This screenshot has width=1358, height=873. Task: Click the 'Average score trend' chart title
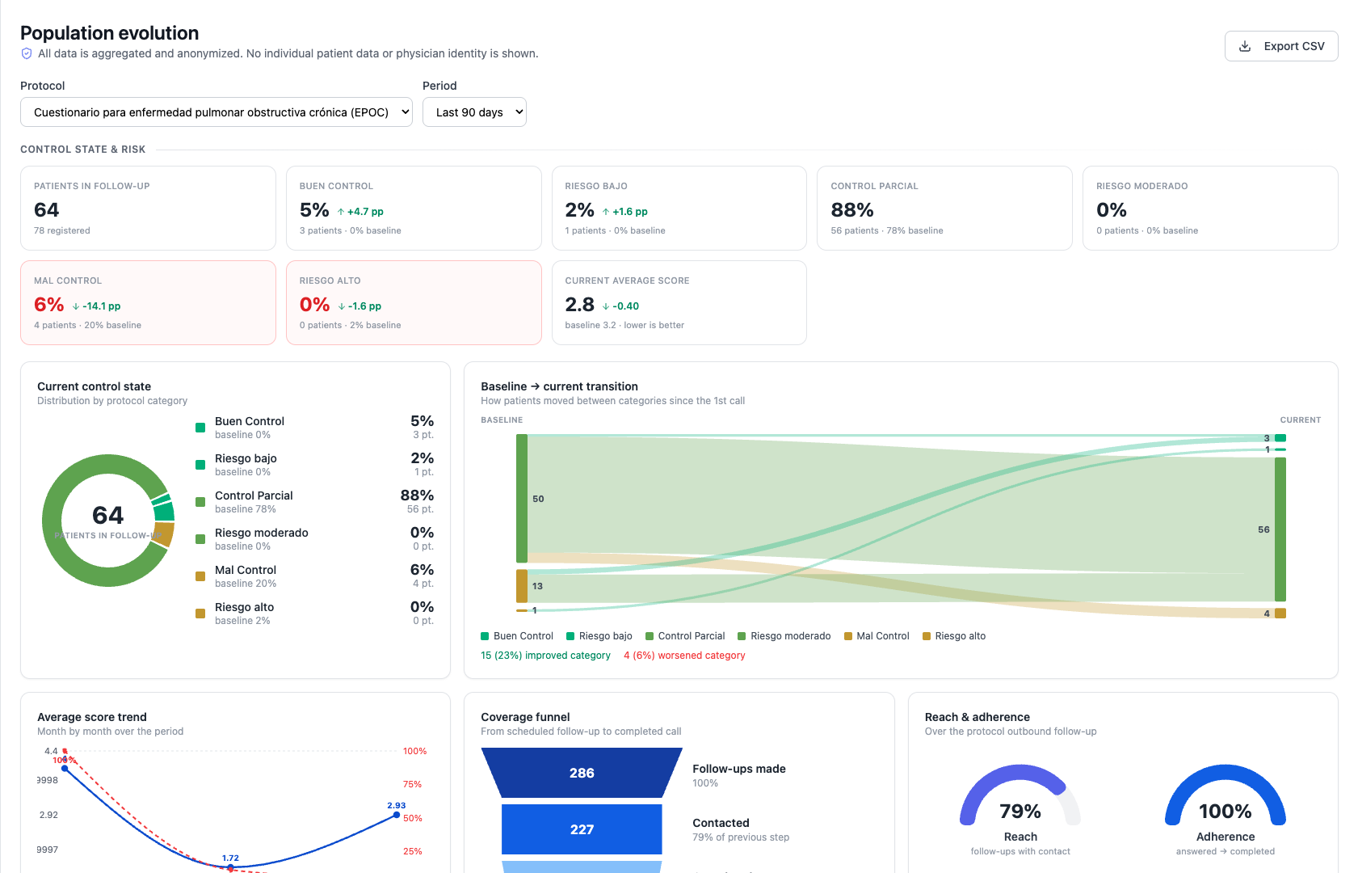coord(92,717)
